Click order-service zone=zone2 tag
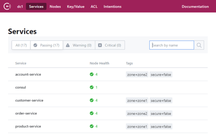216x140 pixels. [137, 113]
